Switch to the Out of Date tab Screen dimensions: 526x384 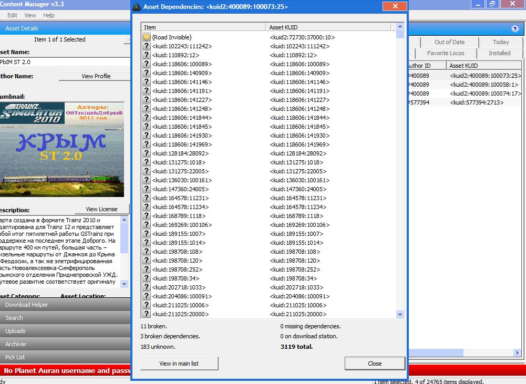point(449,42)
